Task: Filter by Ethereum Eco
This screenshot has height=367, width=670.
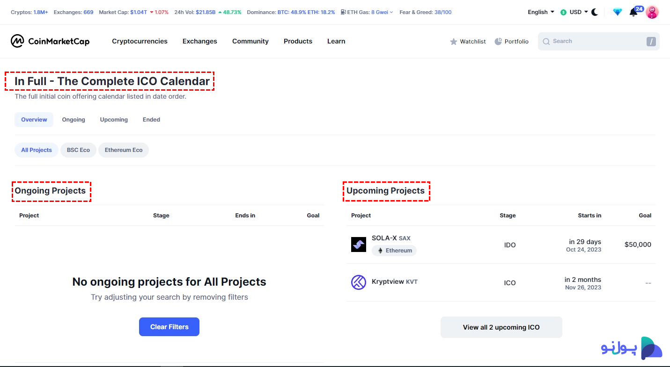Action: (124, 150)
